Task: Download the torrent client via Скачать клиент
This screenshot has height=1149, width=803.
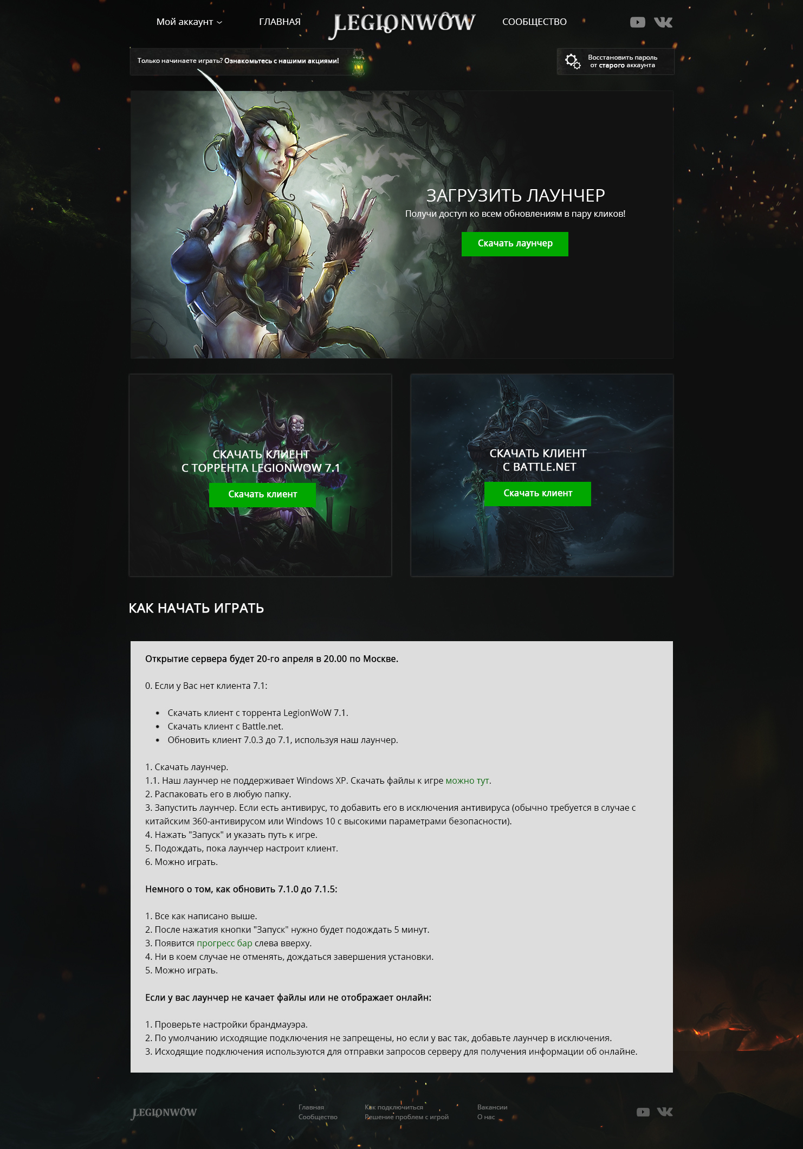Action: (x=262, y=495)
